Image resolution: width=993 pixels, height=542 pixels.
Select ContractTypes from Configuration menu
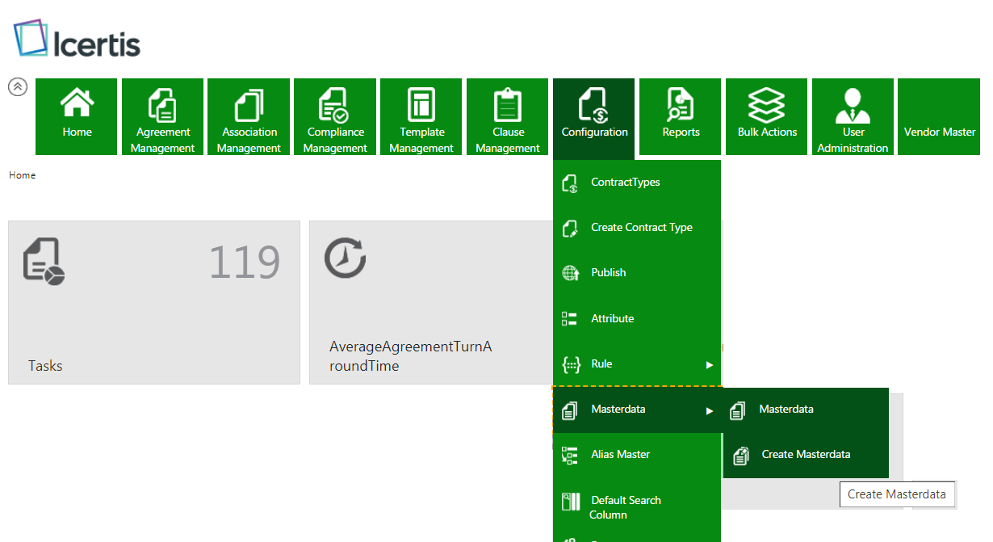[625, 183]
